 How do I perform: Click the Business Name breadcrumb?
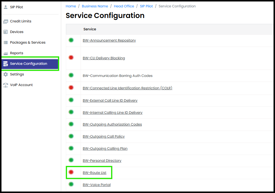tap(95, 6)
